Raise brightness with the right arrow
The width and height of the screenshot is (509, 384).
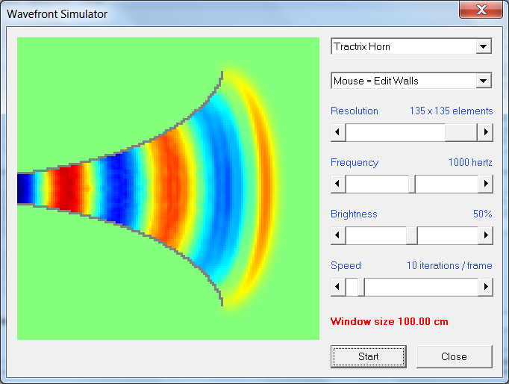click(485, 235)
